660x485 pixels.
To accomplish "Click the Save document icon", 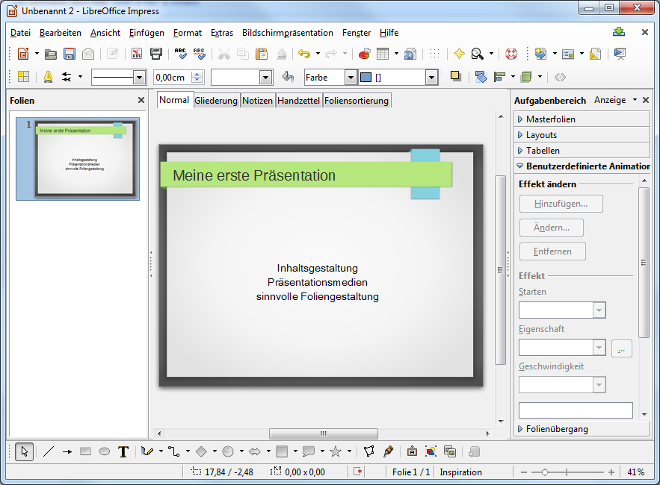I will [70, 54].
